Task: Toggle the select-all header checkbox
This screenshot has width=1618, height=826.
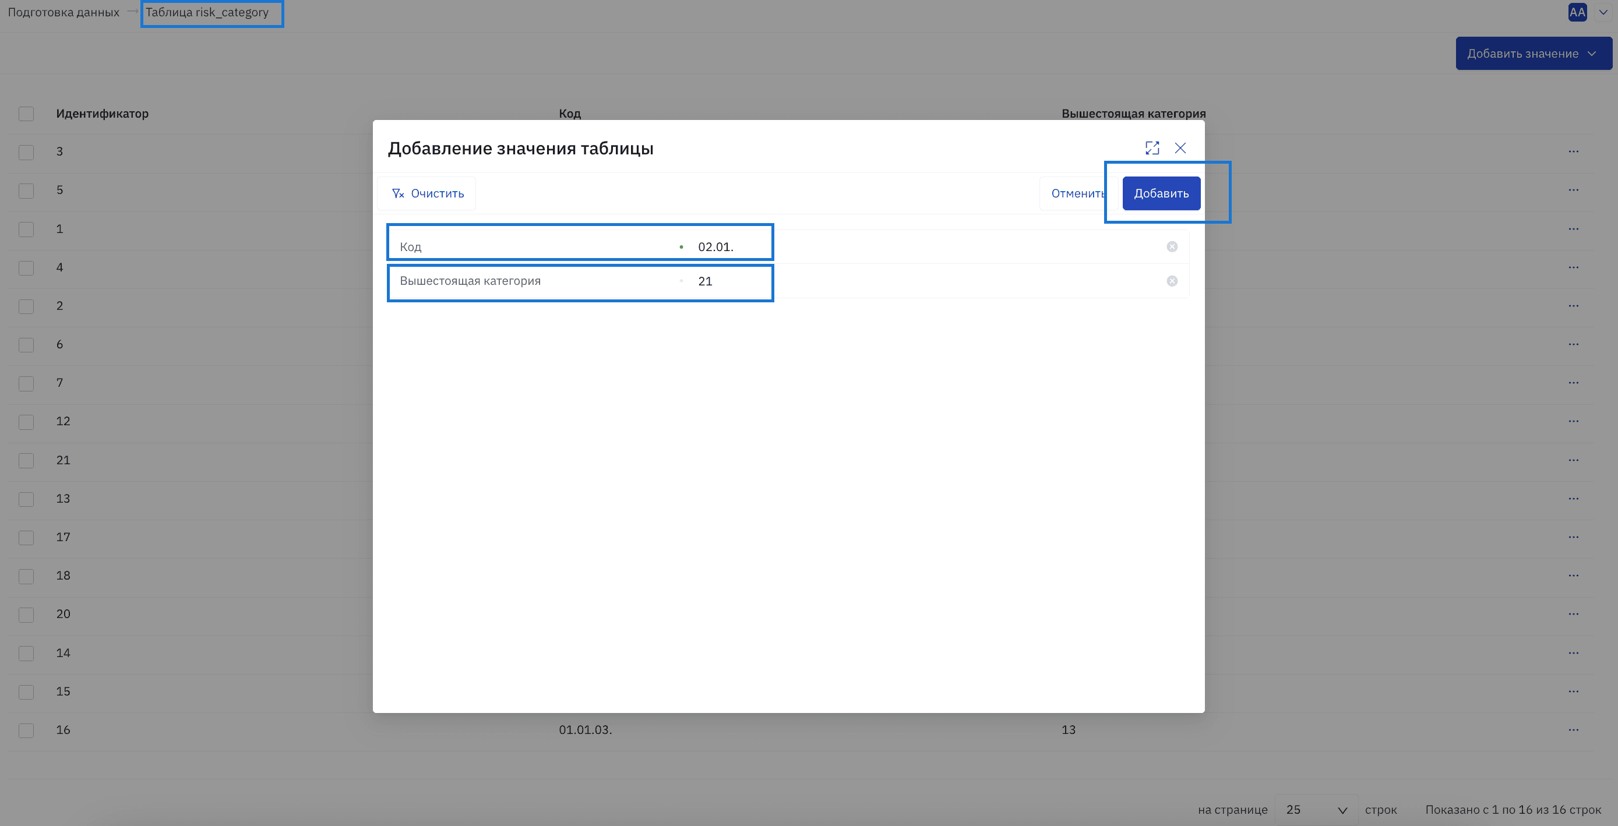Action: [x=26, y=114]
